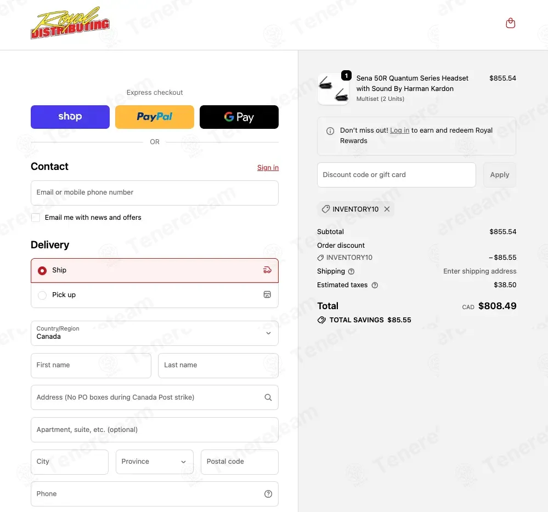Click the Sena 50R headset thumbnail
Image resolution: width=548 pixels, height=512 pixels.
pyautogui.click(x=334, y=89)
